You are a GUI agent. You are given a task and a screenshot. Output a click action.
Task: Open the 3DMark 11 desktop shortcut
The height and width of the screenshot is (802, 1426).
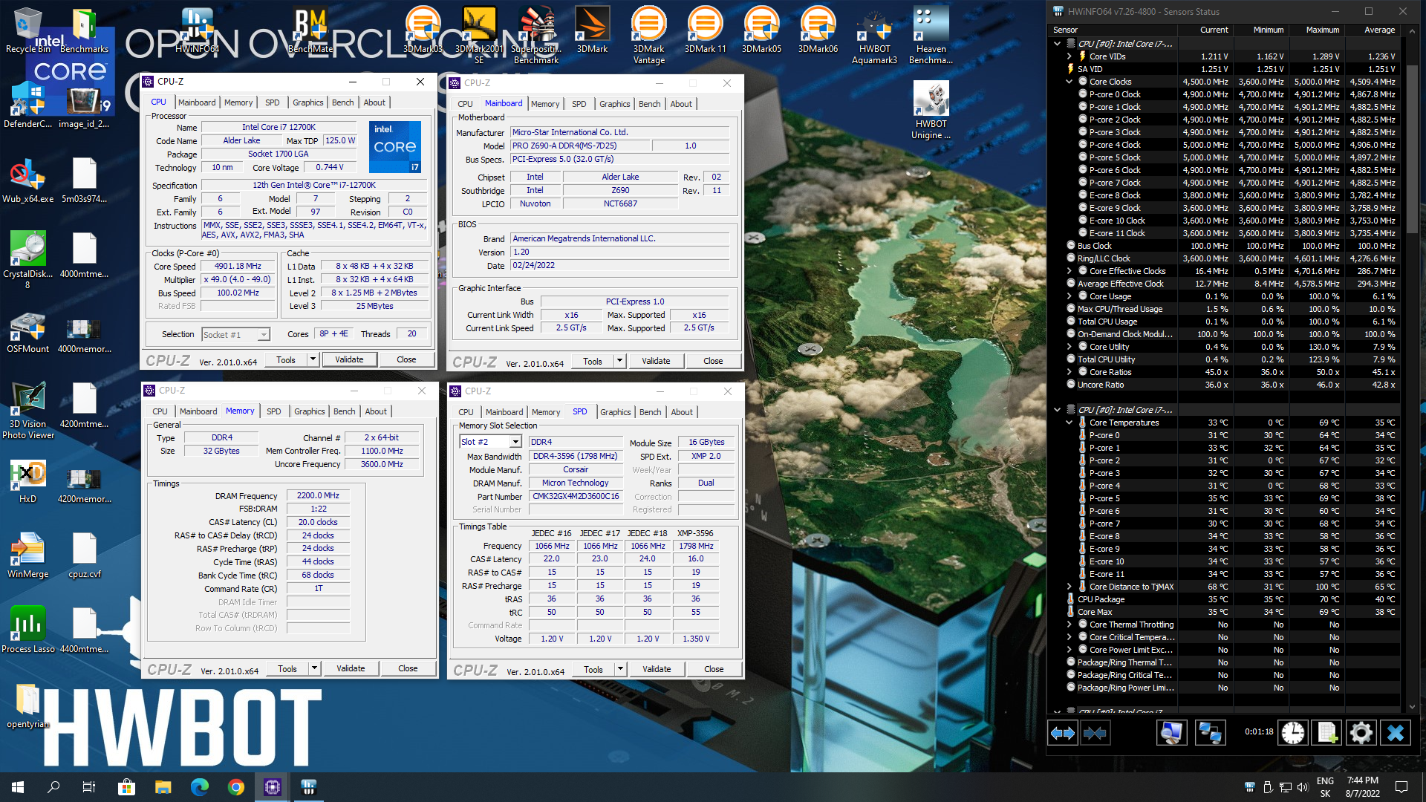tap(705, 31)
